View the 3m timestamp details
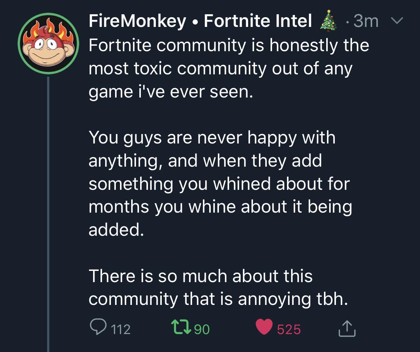The height and width of the screenshot is (352, 420). [x=365, y=21]
